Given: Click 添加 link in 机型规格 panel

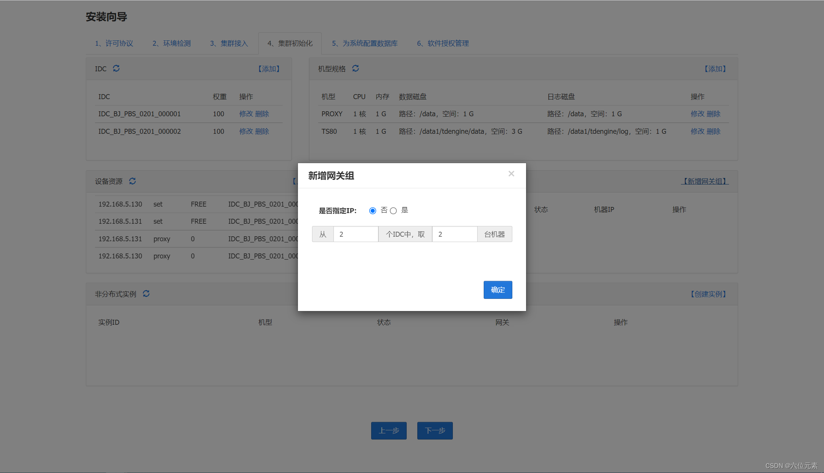Looking at the screenshot, I should coord(715,69).
